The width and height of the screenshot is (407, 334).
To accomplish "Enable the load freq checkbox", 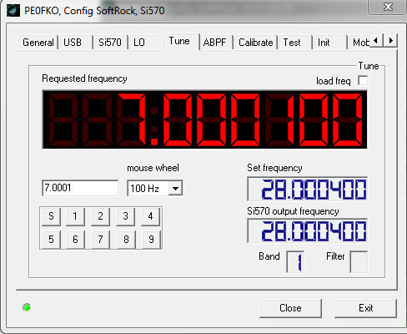I will point(363,81).
